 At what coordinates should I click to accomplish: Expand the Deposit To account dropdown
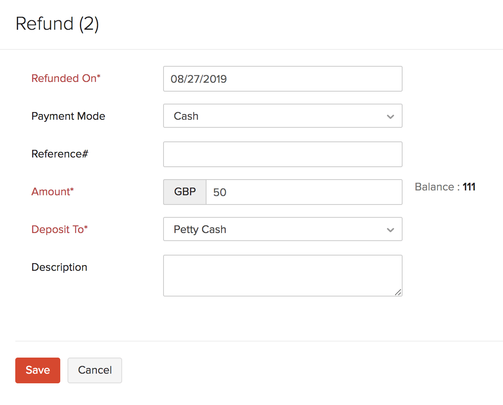390,229
